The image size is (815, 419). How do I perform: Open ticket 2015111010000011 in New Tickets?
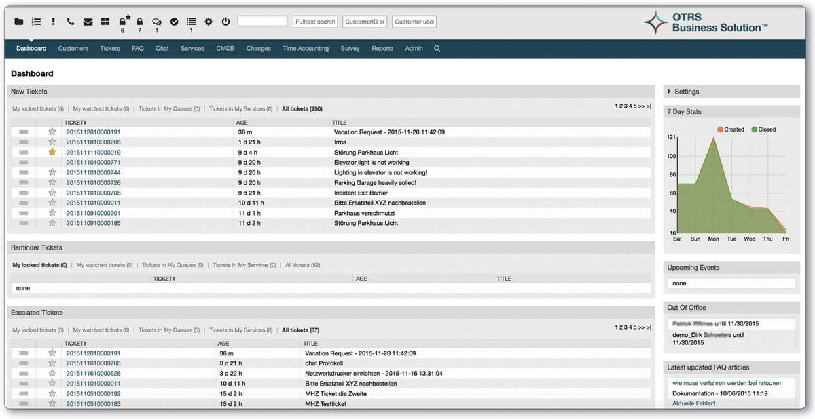93,203
